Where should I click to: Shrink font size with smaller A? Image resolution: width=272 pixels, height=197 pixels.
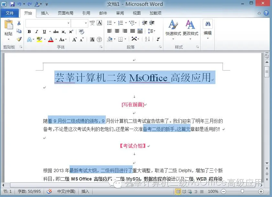coord(82,39)
